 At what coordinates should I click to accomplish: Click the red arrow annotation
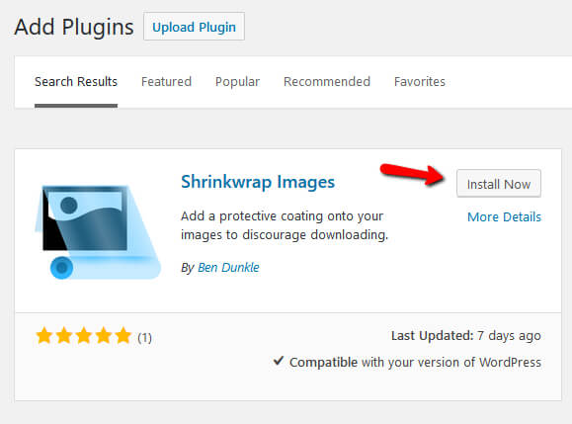click(x=412, y=174)
